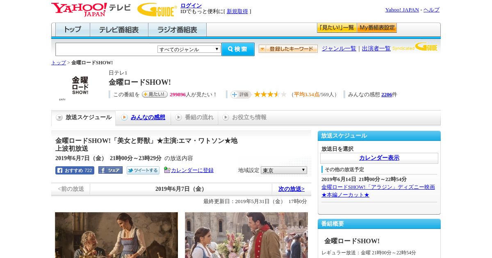
Task: Open the 地域設定 東京 dropdown
Action: 284,170
